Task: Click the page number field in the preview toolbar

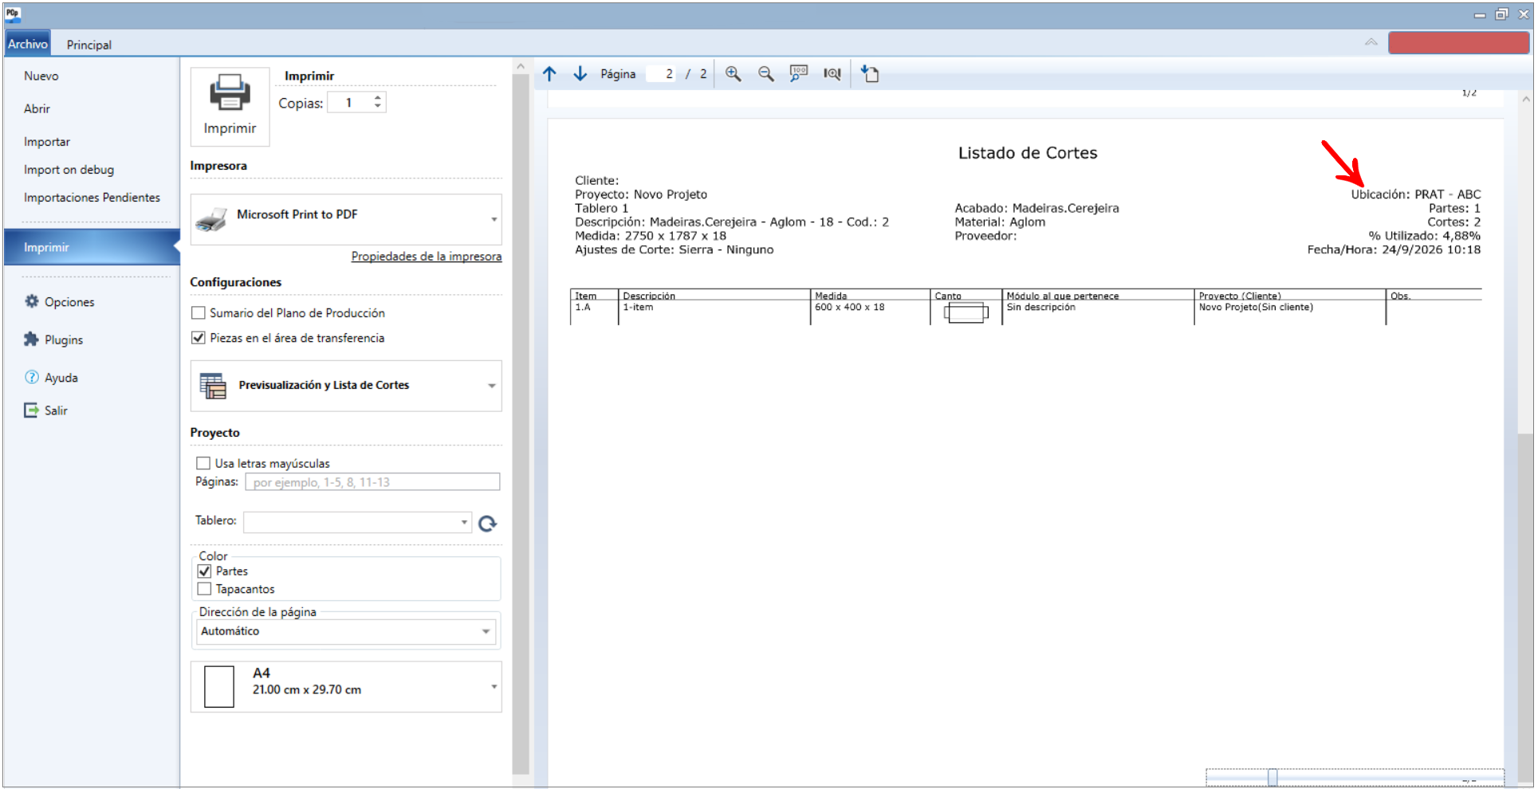Action: click(662, 74)
